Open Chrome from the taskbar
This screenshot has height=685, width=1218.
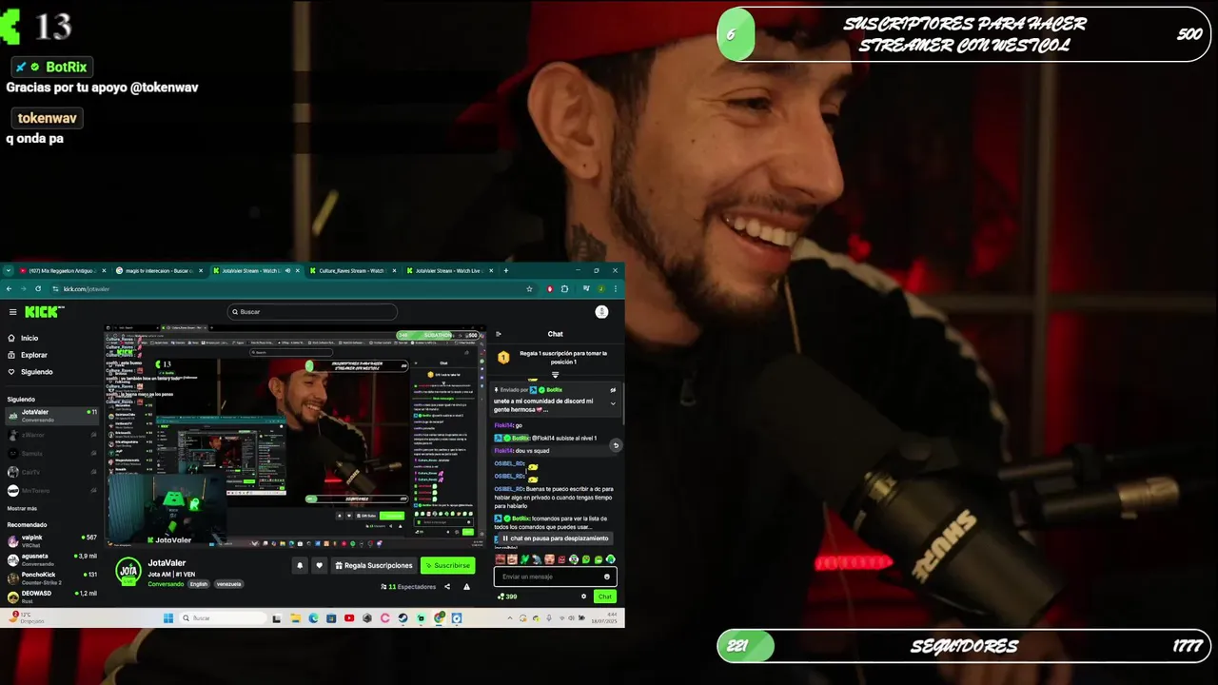(x=439, y=618)
